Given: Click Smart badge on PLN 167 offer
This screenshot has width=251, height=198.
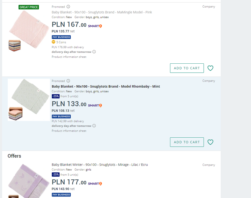Looking at the screenshot, I should (x=95, y=26).
